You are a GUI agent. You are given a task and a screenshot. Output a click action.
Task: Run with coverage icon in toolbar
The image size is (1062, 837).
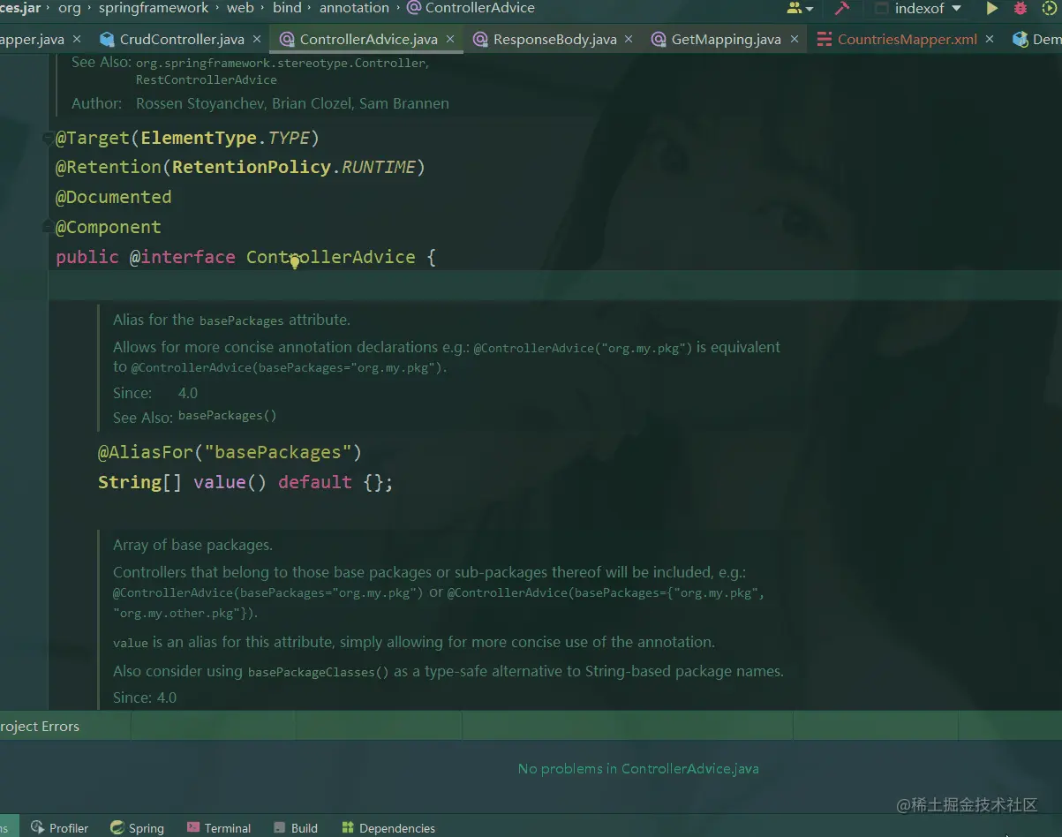[x=1050, y=8]
